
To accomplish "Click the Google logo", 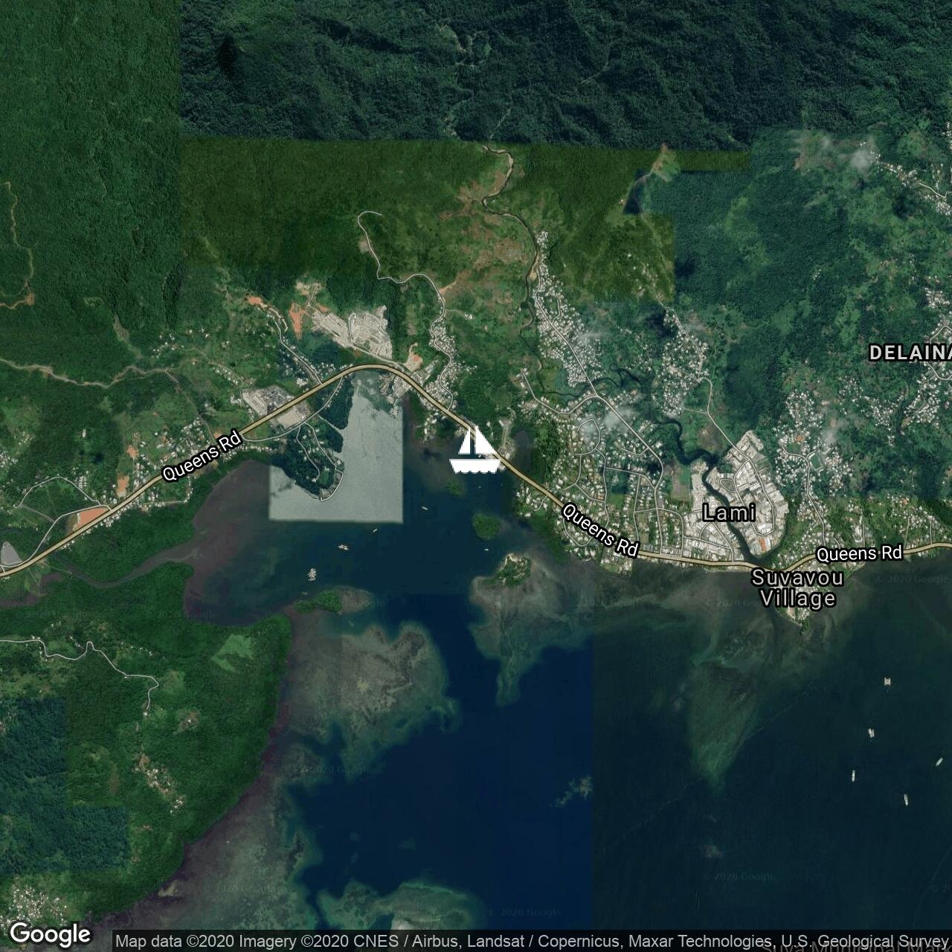I will pyautogui.click(x=50, y=934).
